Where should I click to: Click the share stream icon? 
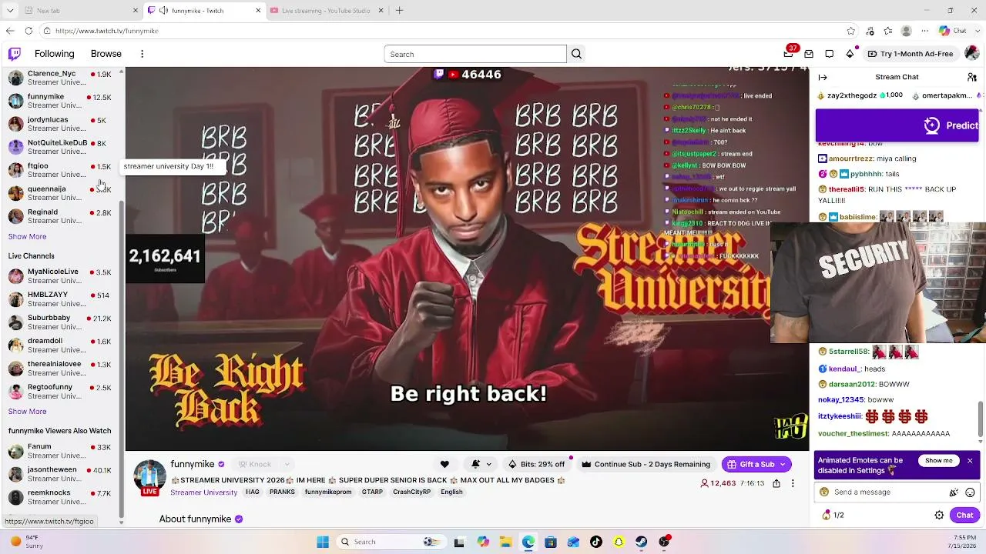776,483
